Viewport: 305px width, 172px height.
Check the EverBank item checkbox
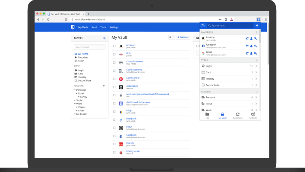coord(115,120)
